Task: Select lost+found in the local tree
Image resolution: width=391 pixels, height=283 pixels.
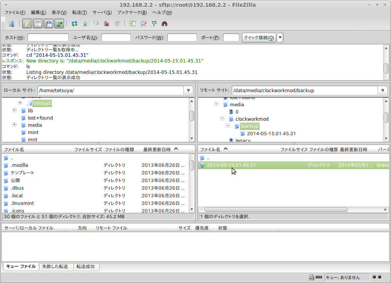Action: pos(40,118)
